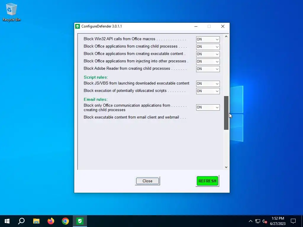Viewport: 303px width, 227px height.
Task: Click the taskbar clock showing 1:52 PM
Action: tap(278, 221)
